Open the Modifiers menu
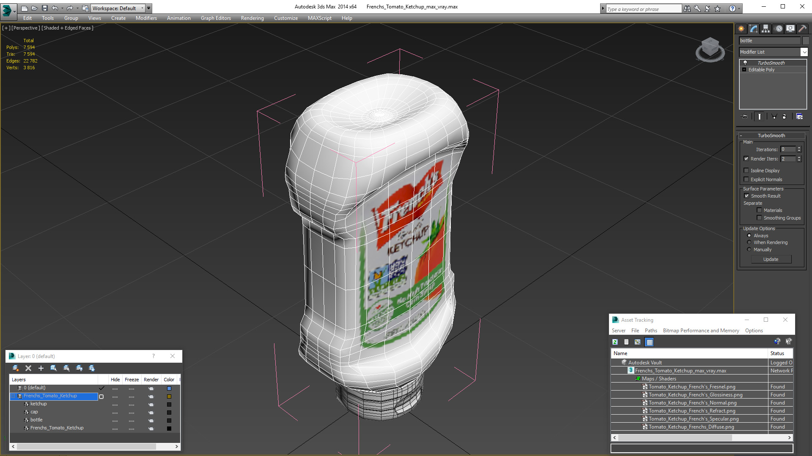This screenshot has width=812, height=456. click(x=146, y=18)
